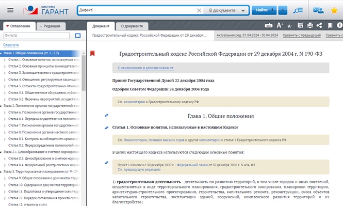Clear the search field with the X icon
The image size is (343, 206).
pyautogui.click(x=199, y=10)
